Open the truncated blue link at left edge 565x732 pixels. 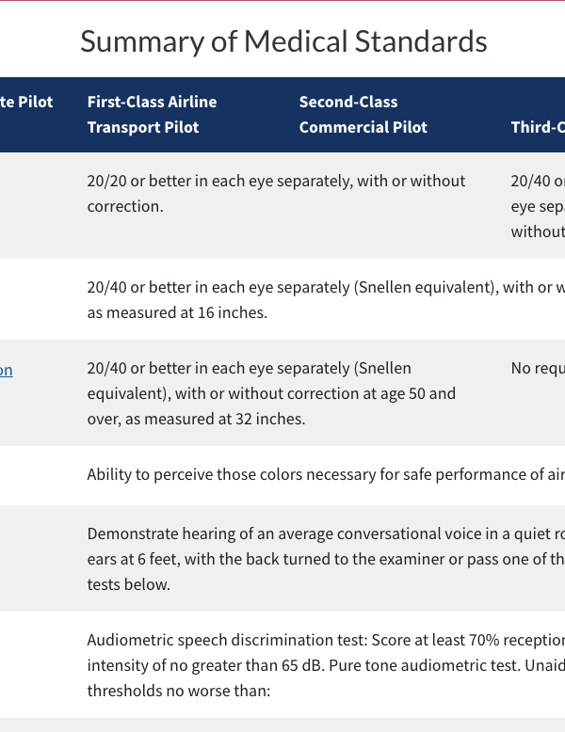6,370
